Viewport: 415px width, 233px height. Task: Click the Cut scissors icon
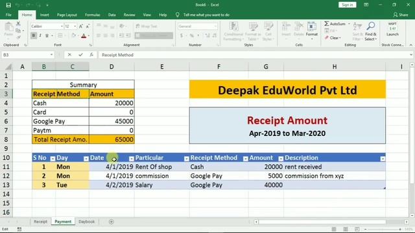(18, 23)
